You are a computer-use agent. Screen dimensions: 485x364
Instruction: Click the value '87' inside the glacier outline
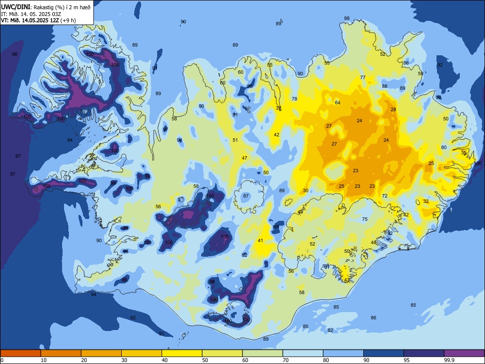click(246, 196)
